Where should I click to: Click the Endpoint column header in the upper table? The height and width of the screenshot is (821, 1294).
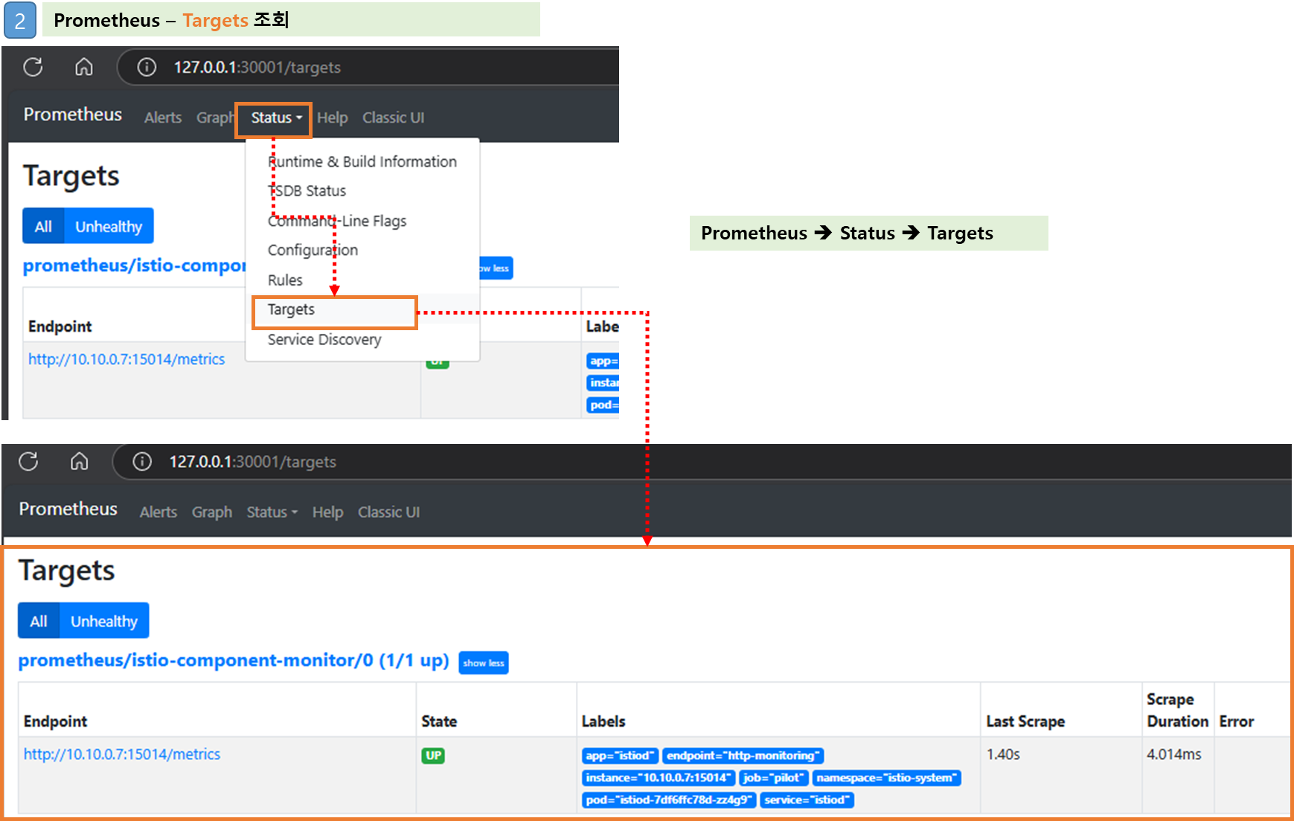coord(60,326)
